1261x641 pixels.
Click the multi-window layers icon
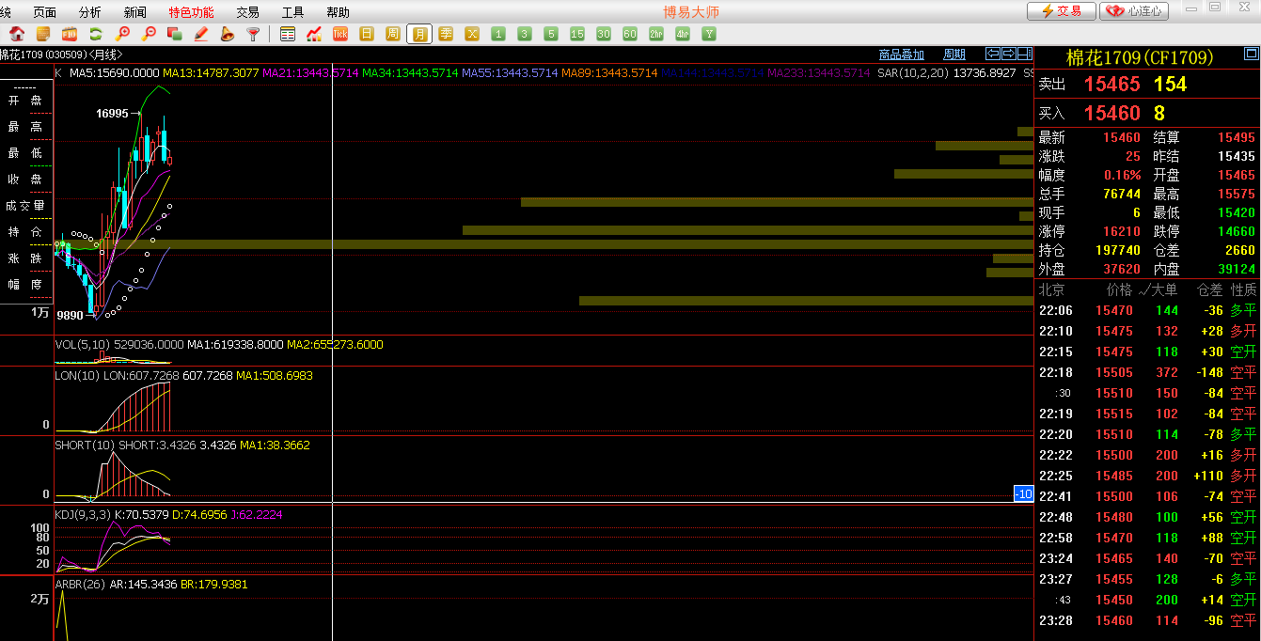pyautogui.click(x=174, y=34)
